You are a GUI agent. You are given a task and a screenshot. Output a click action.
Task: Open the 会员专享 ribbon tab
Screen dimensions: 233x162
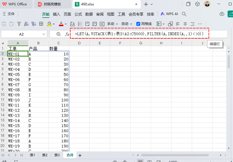click(x=136, y=14)
